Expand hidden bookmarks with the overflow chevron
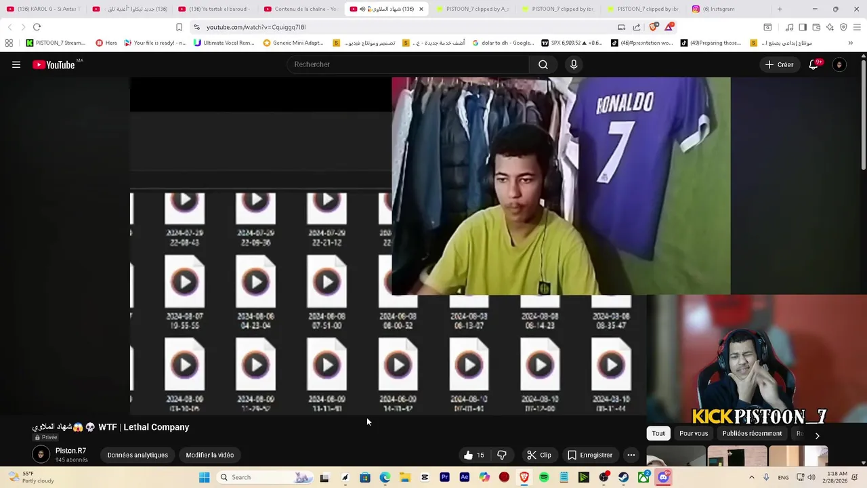The height and width of the screenshot is (488, 867). tap(850, 43)
